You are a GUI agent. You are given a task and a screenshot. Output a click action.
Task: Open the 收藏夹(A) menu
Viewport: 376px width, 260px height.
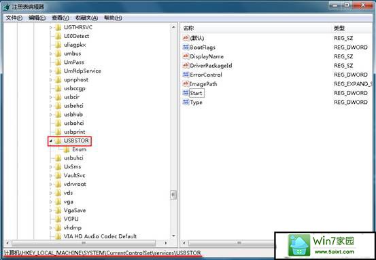pyautogui.click(x=86, y=18)
